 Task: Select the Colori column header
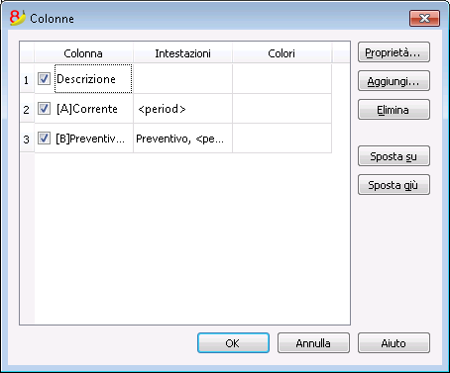[281, 52]
